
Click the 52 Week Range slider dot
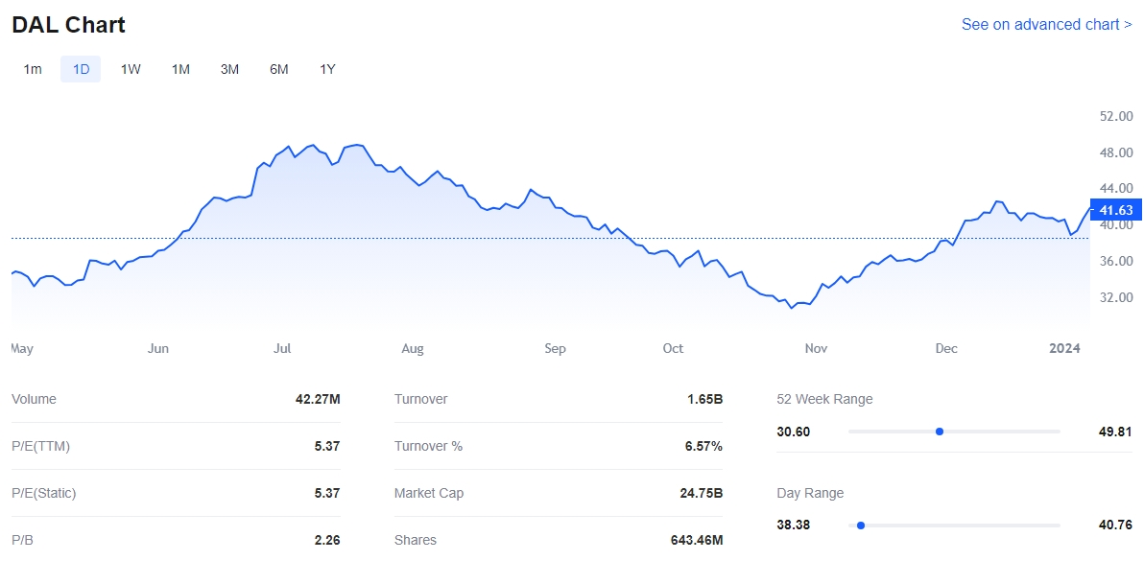click(940, 432)
